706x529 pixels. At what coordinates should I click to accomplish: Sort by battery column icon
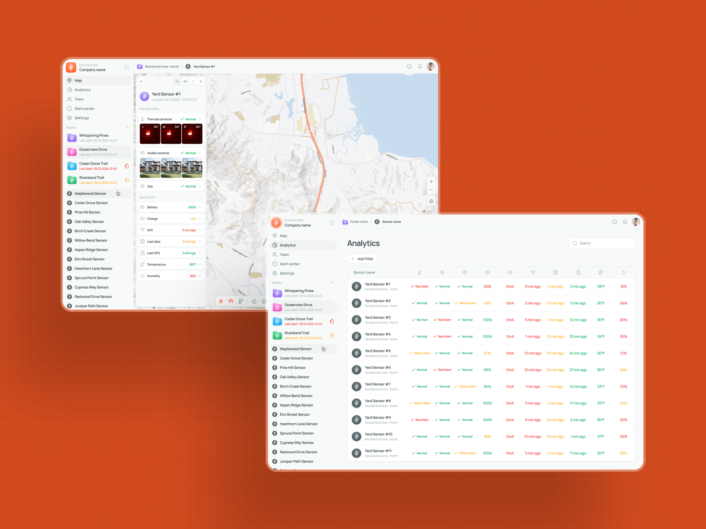[488, 272]
